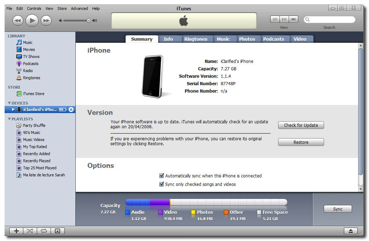Screen dimensions: 369x241
Task: Click the low-volume speaker icon
Action: point(60,21)
